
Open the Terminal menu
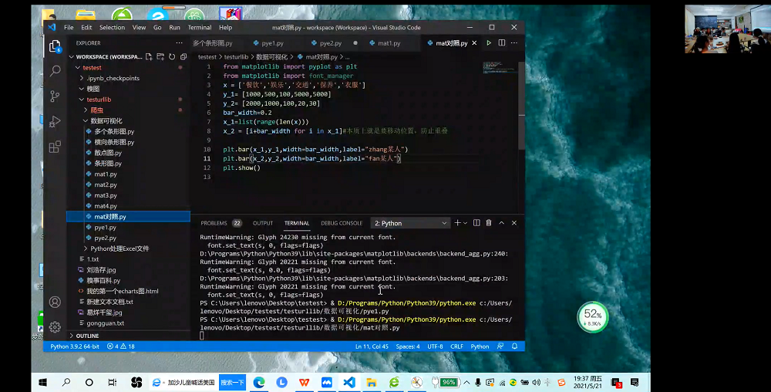tap(199, 27)
